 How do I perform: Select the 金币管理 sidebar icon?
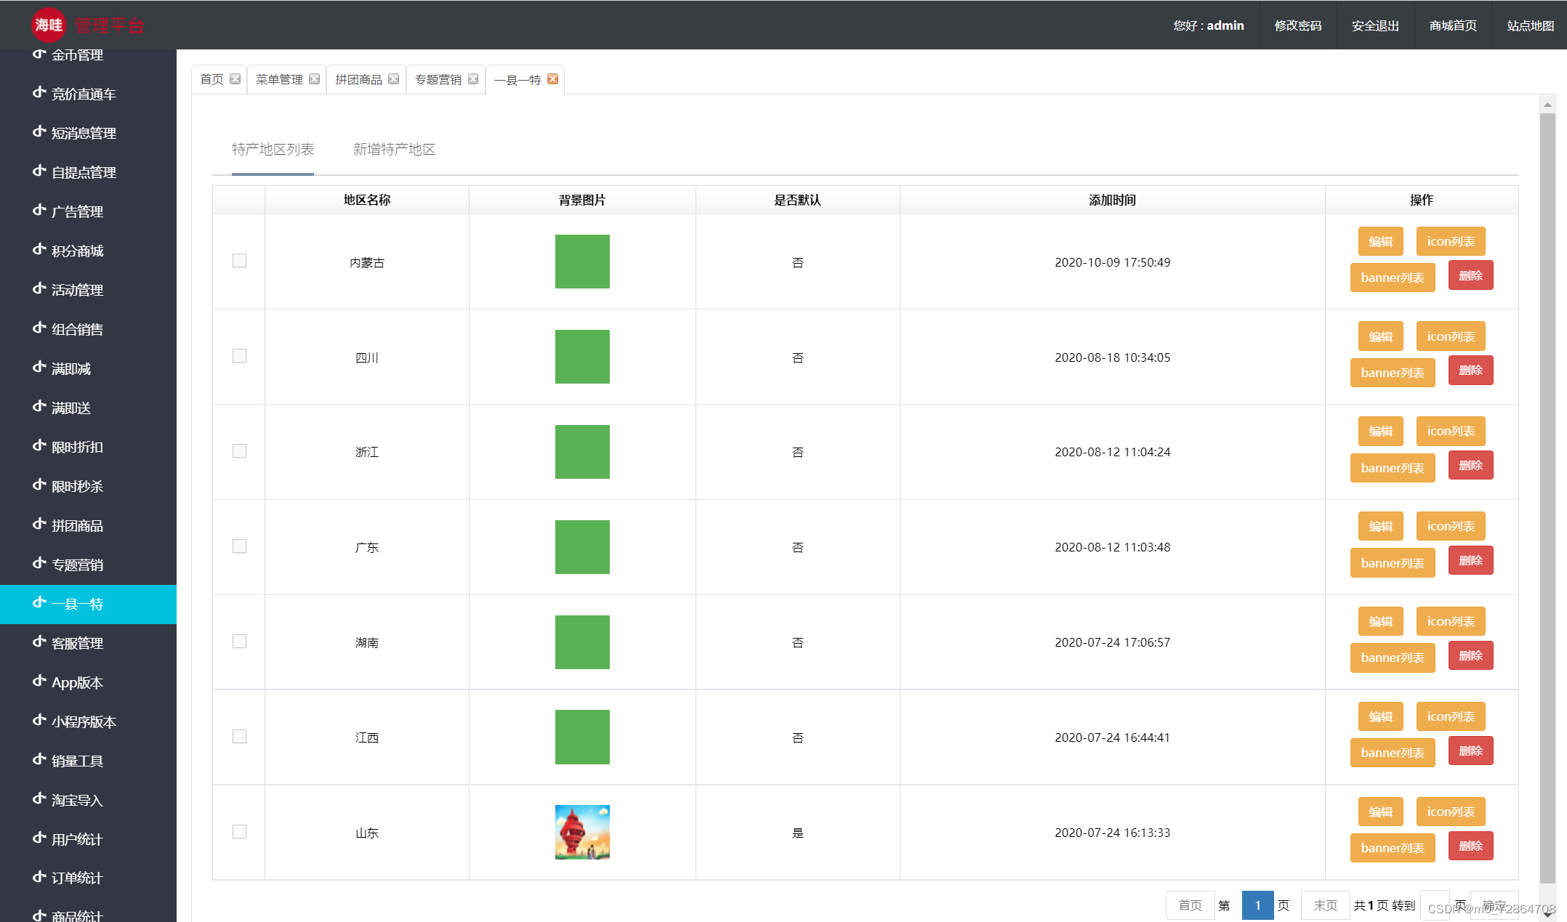(x=40, y=54)
